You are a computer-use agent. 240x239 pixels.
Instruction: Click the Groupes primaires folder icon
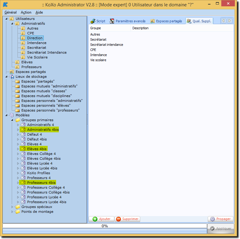coord(17,120)
